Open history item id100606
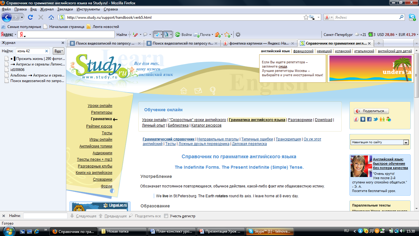This screenshot has height=236, width=419. [x=14, y=70]
